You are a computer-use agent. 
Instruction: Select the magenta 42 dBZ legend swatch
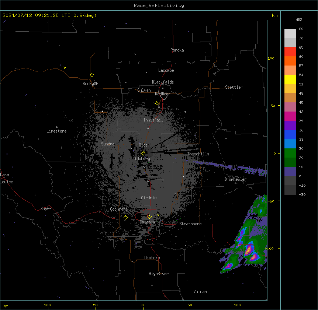coord(290,116)
